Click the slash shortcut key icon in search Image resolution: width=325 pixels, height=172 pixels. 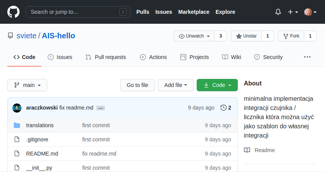[123, 12]
